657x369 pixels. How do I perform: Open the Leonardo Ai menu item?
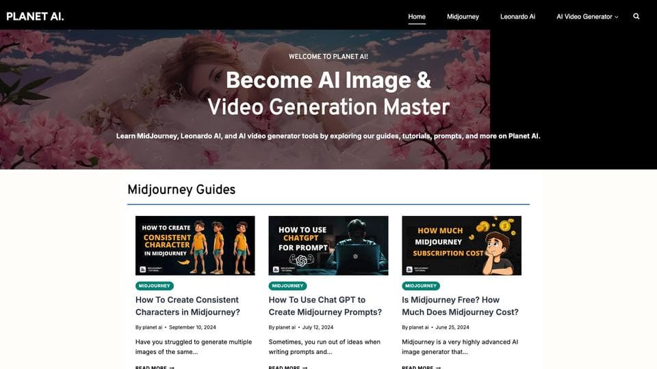coord(517,16)
